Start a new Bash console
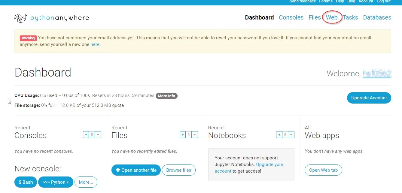 [26, 182]
